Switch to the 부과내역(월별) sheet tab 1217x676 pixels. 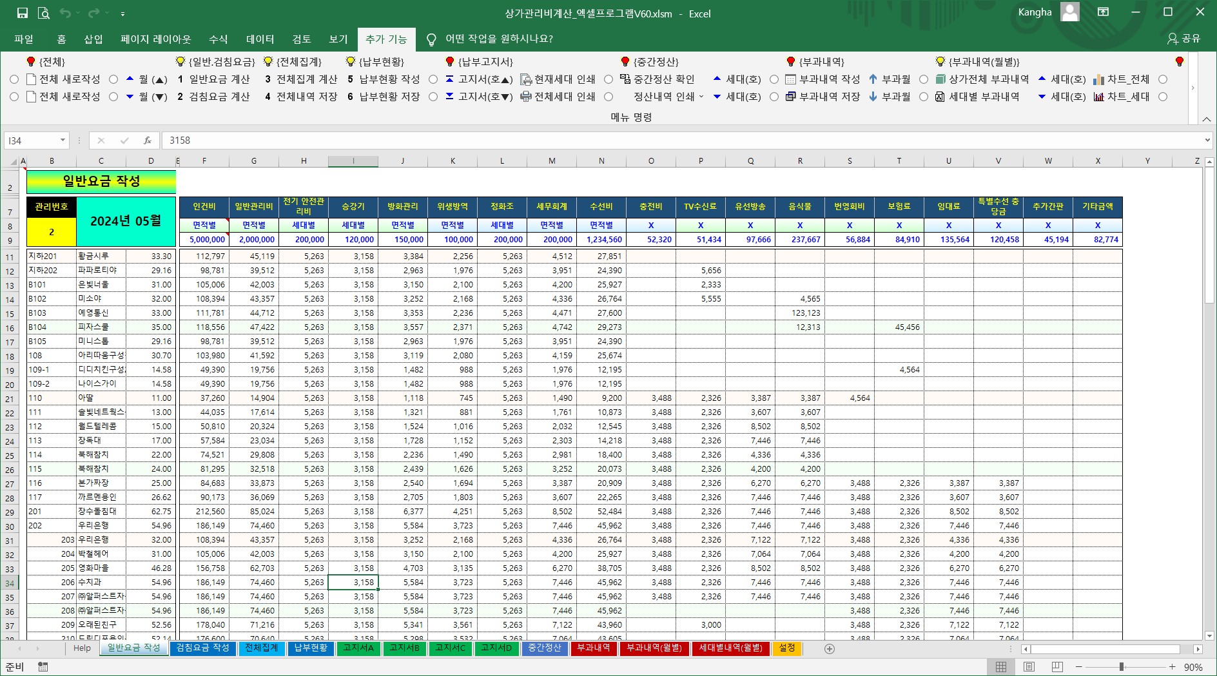[x=654, y=648]
